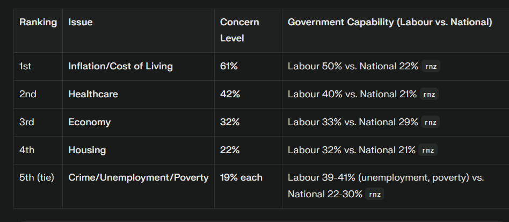Open the rnz citation in the Inflation row

(x=431, y=67)
